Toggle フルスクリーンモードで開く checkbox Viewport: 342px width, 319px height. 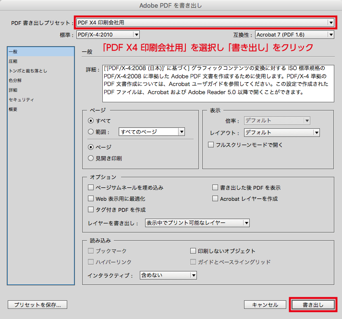click(x=211, y=145)
